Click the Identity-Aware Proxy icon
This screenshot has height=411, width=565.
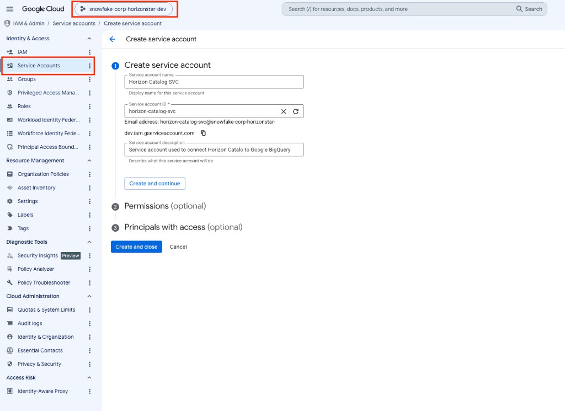tap(10, 391)
